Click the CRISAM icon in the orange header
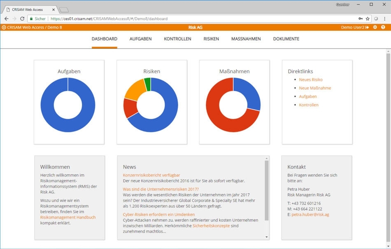This screenshot has width=391, height=249. 4,27
